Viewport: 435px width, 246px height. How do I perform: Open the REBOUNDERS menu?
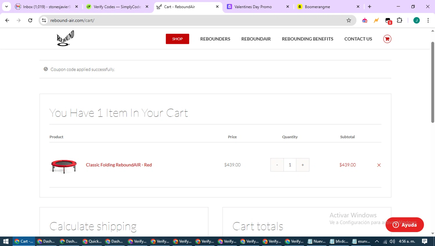click(215, 39)
